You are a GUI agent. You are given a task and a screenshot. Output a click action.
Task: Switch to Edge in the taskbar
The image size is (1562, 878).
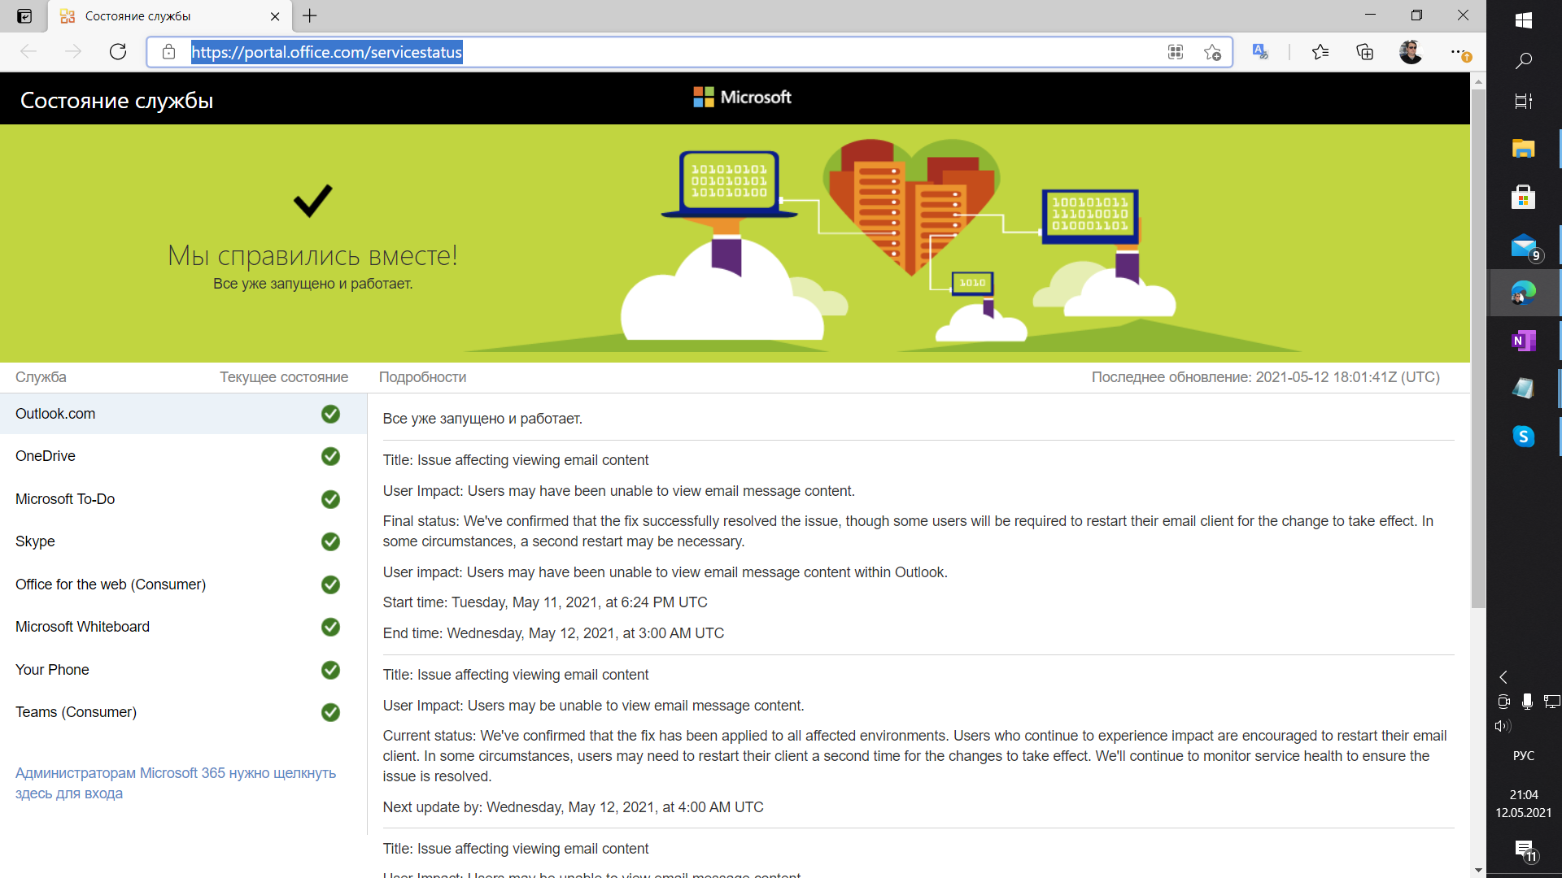1524,293
